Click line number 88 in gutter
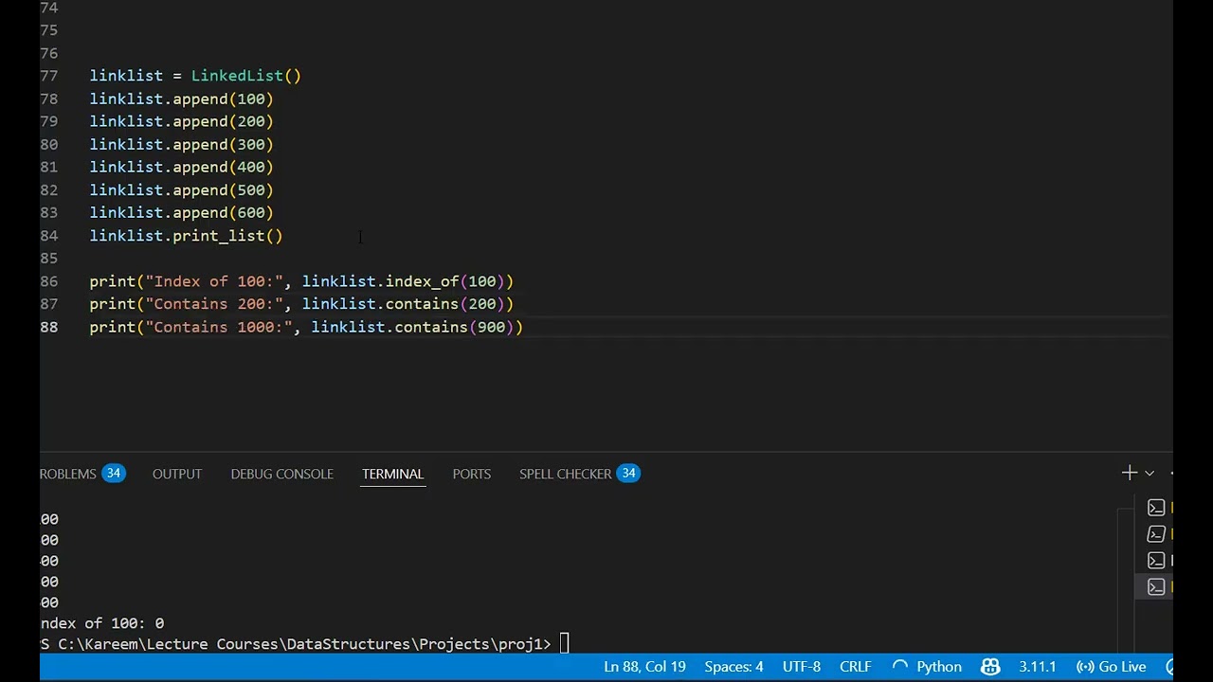The image size is (1213, 682). pos(49,327)
